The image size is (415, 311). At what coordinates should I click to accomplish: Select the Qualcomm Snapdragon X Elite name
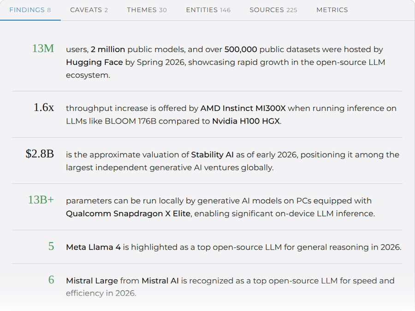click(x=128, y=213)
